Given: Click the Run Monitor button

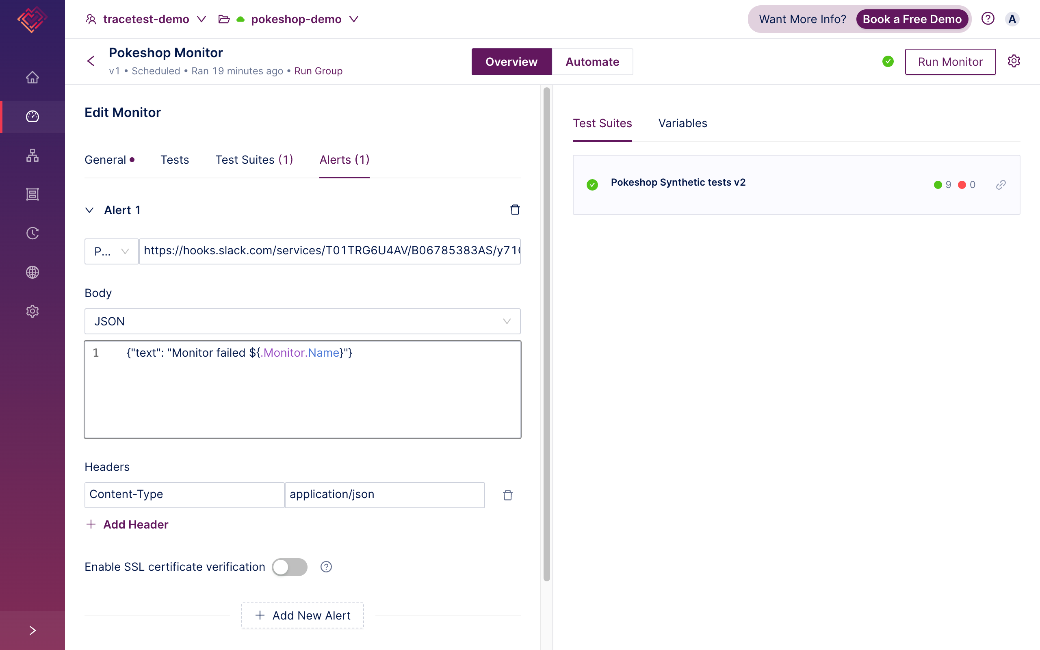Looking at the screenshot, I should (950, 61).
